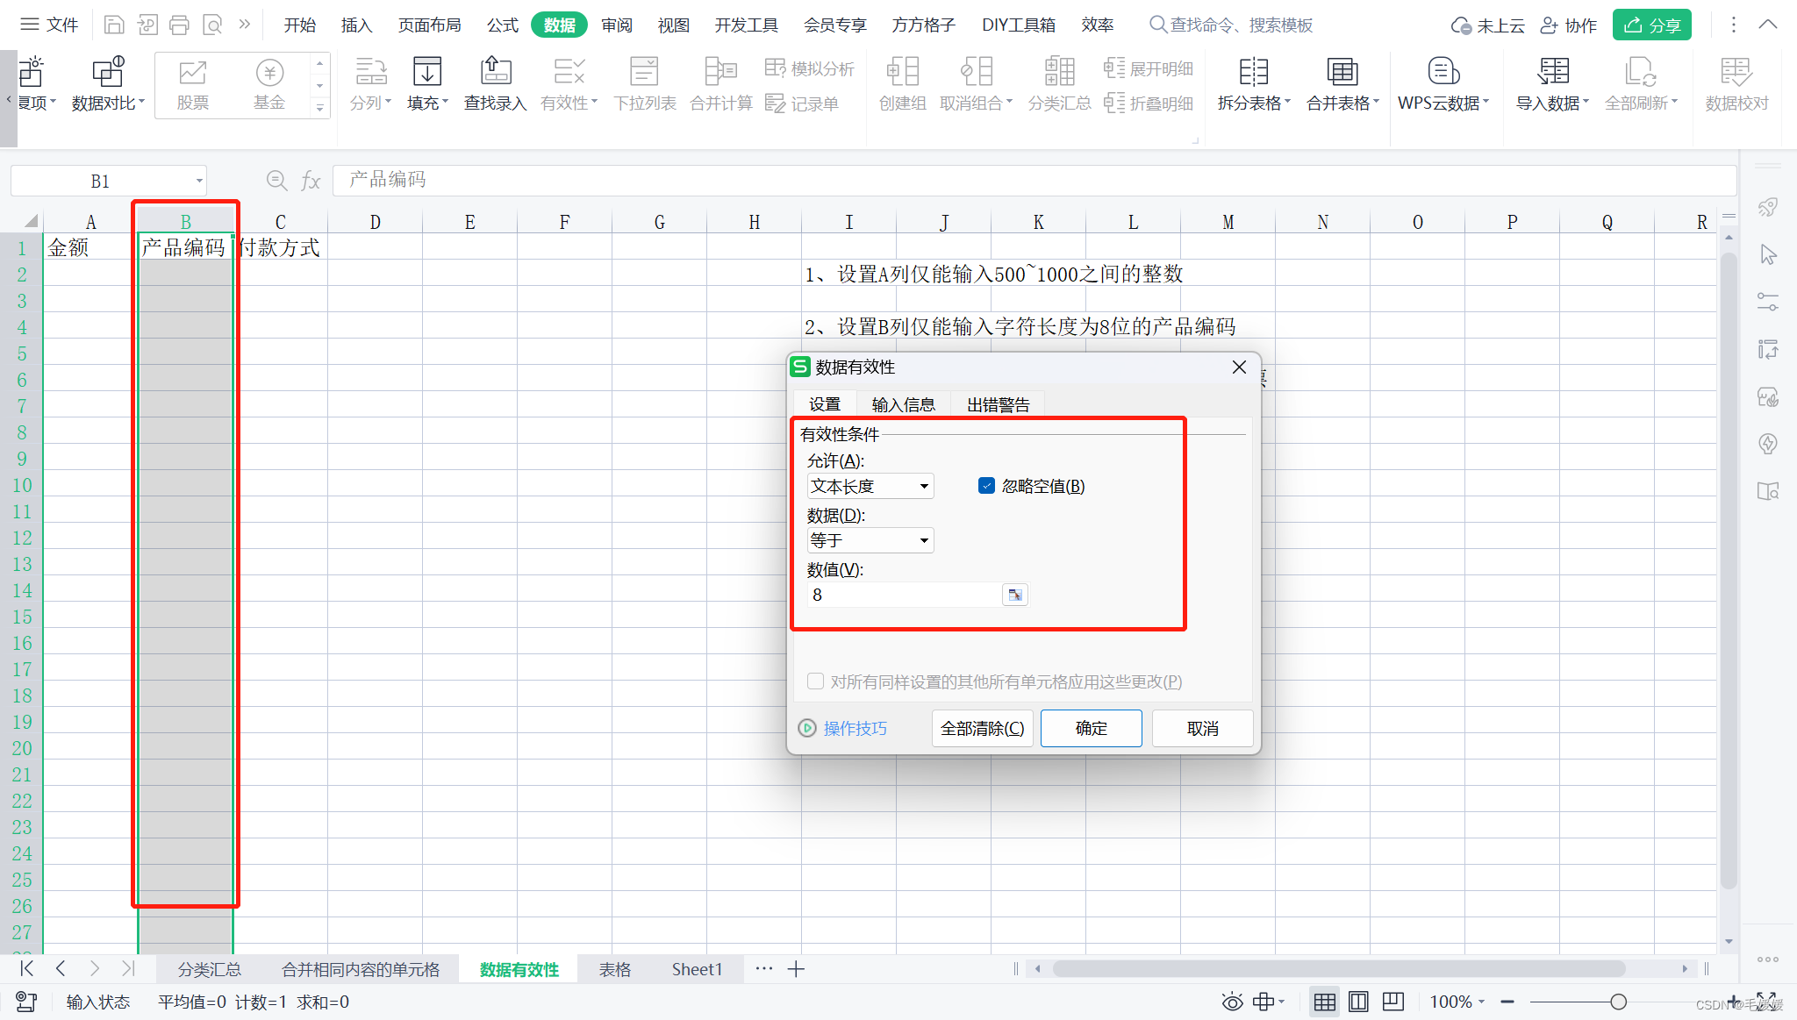Click the fx insert function icon
Viewport: 1797px width, 1020px height.
311,181
